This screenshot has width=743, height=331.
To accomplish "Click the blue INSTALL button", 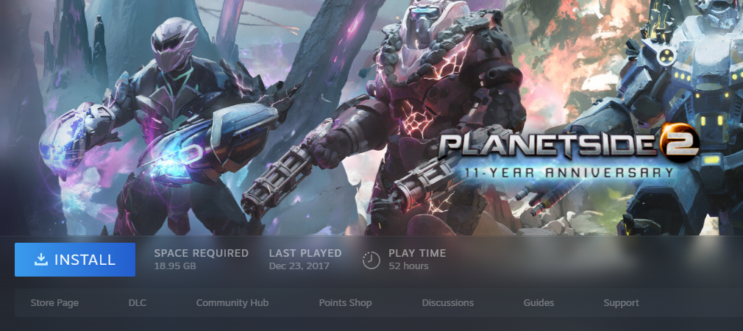I will point(75,260).
